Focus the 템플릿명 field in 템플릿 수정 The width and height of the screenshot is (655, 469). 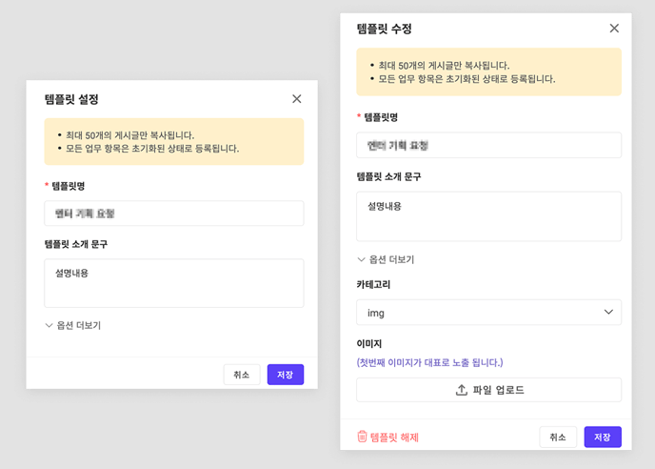point(488,146)
